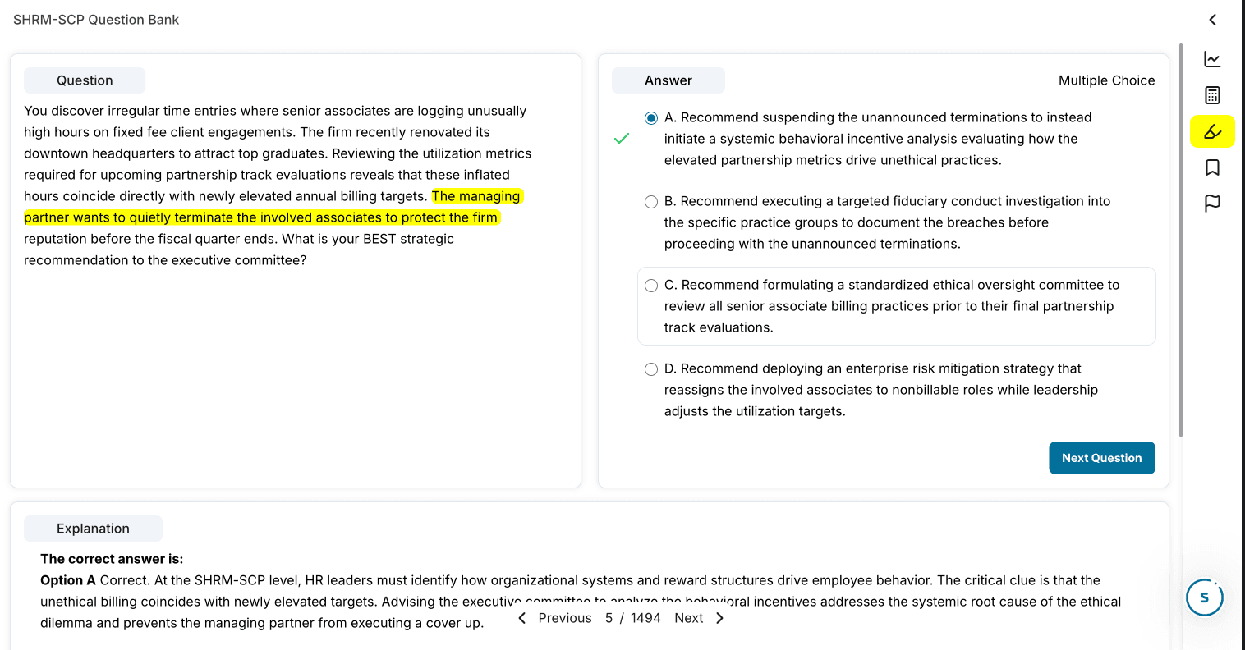Click the left chevron beside Previous
Viewport: 1245px width, 650px height.
521,617
